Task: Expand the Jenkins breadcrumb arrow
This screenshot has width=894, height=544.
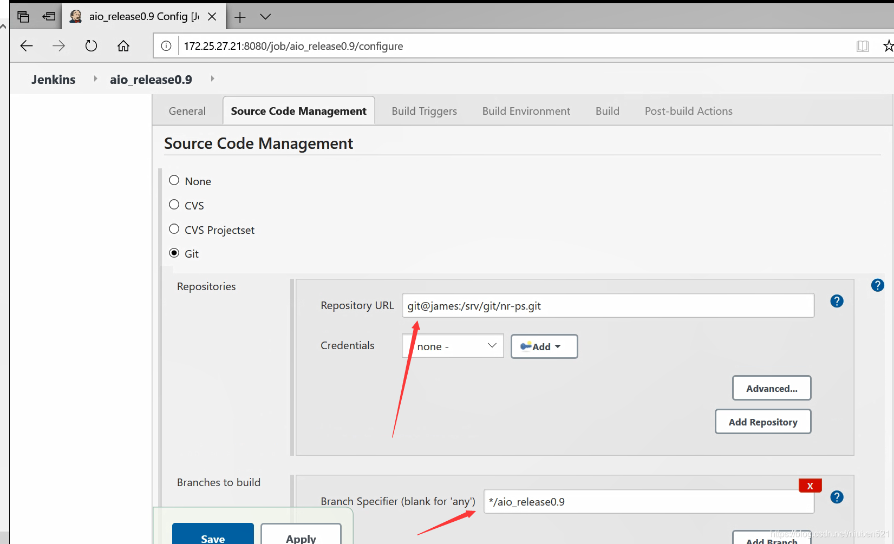Action: (x=95, y=79)
